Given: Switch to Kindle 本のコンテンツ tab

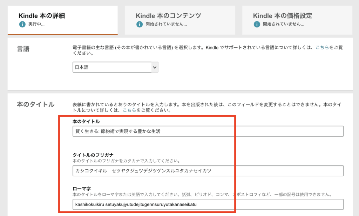Looking at the screenshot, I should pos(180,20).
